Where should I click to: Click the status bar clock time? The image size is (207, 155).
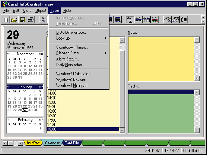[171, 150]
